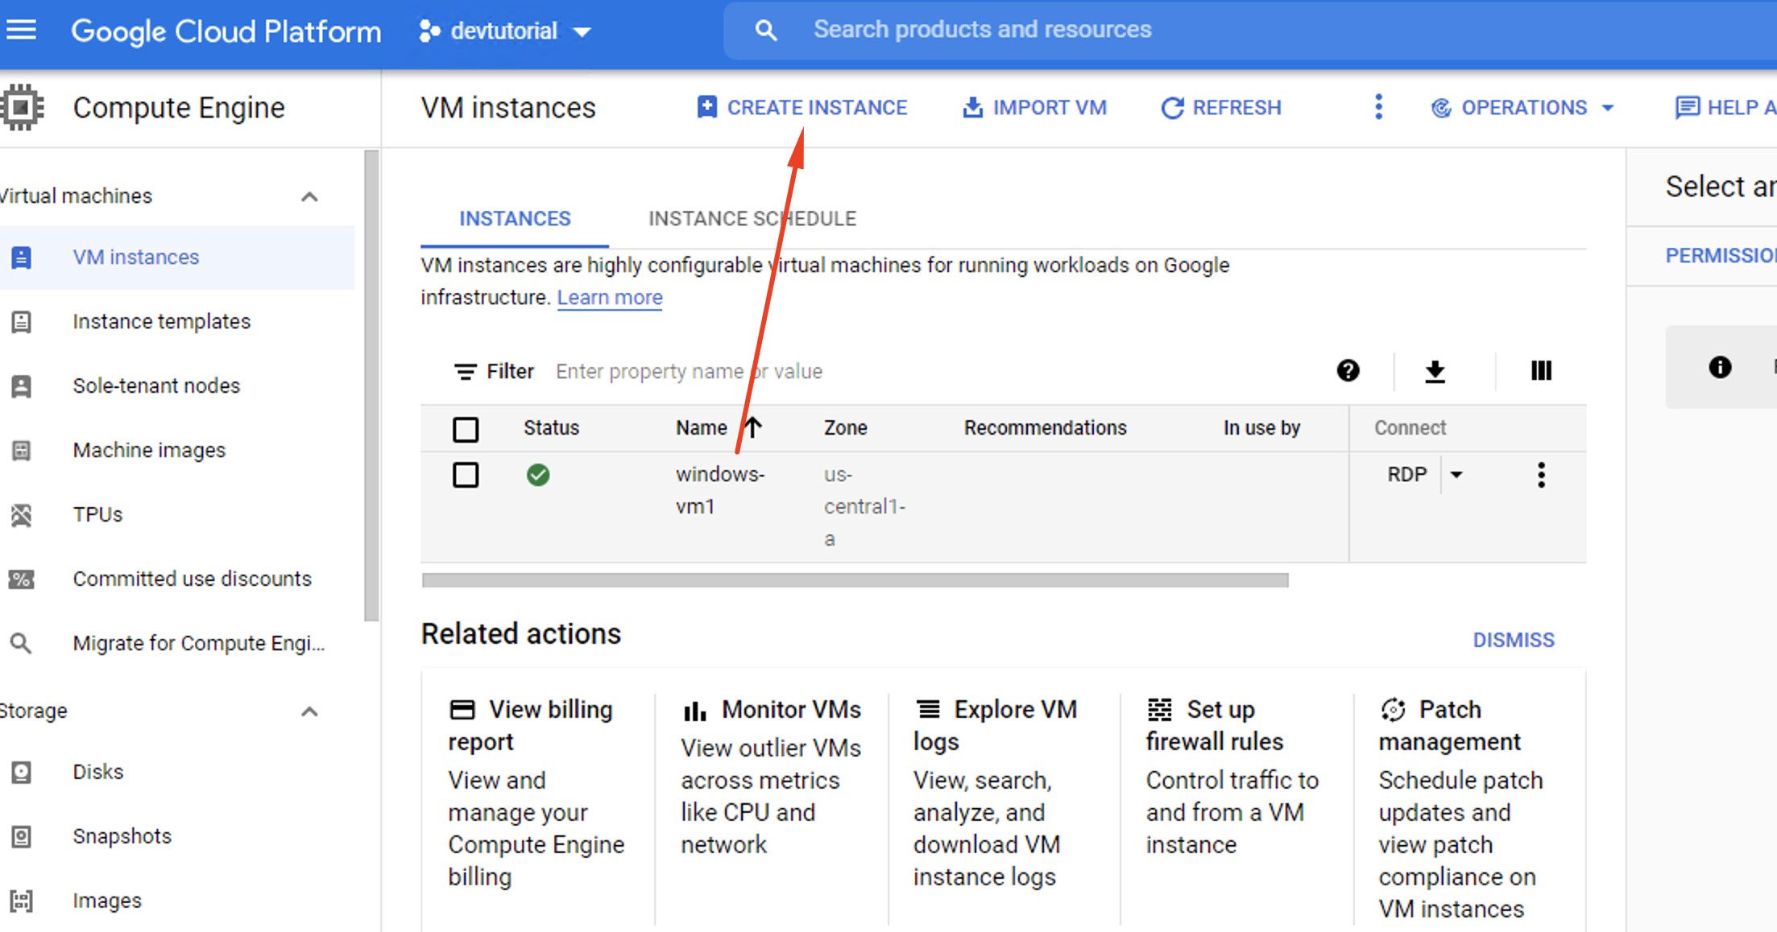
Task: Collapse the Storage section
Action: click(309, 711)
